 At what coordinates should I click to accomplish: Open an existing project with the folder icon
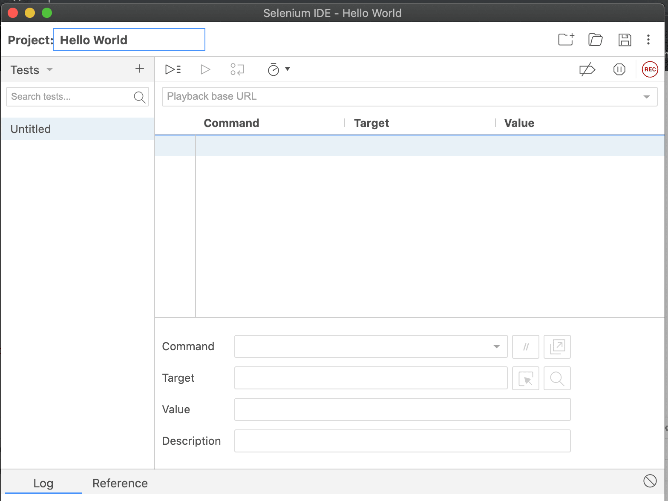[595, 40]
